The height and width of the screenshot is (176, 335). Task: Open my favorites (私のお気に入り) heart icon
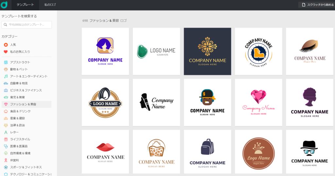tap(6, 52)
